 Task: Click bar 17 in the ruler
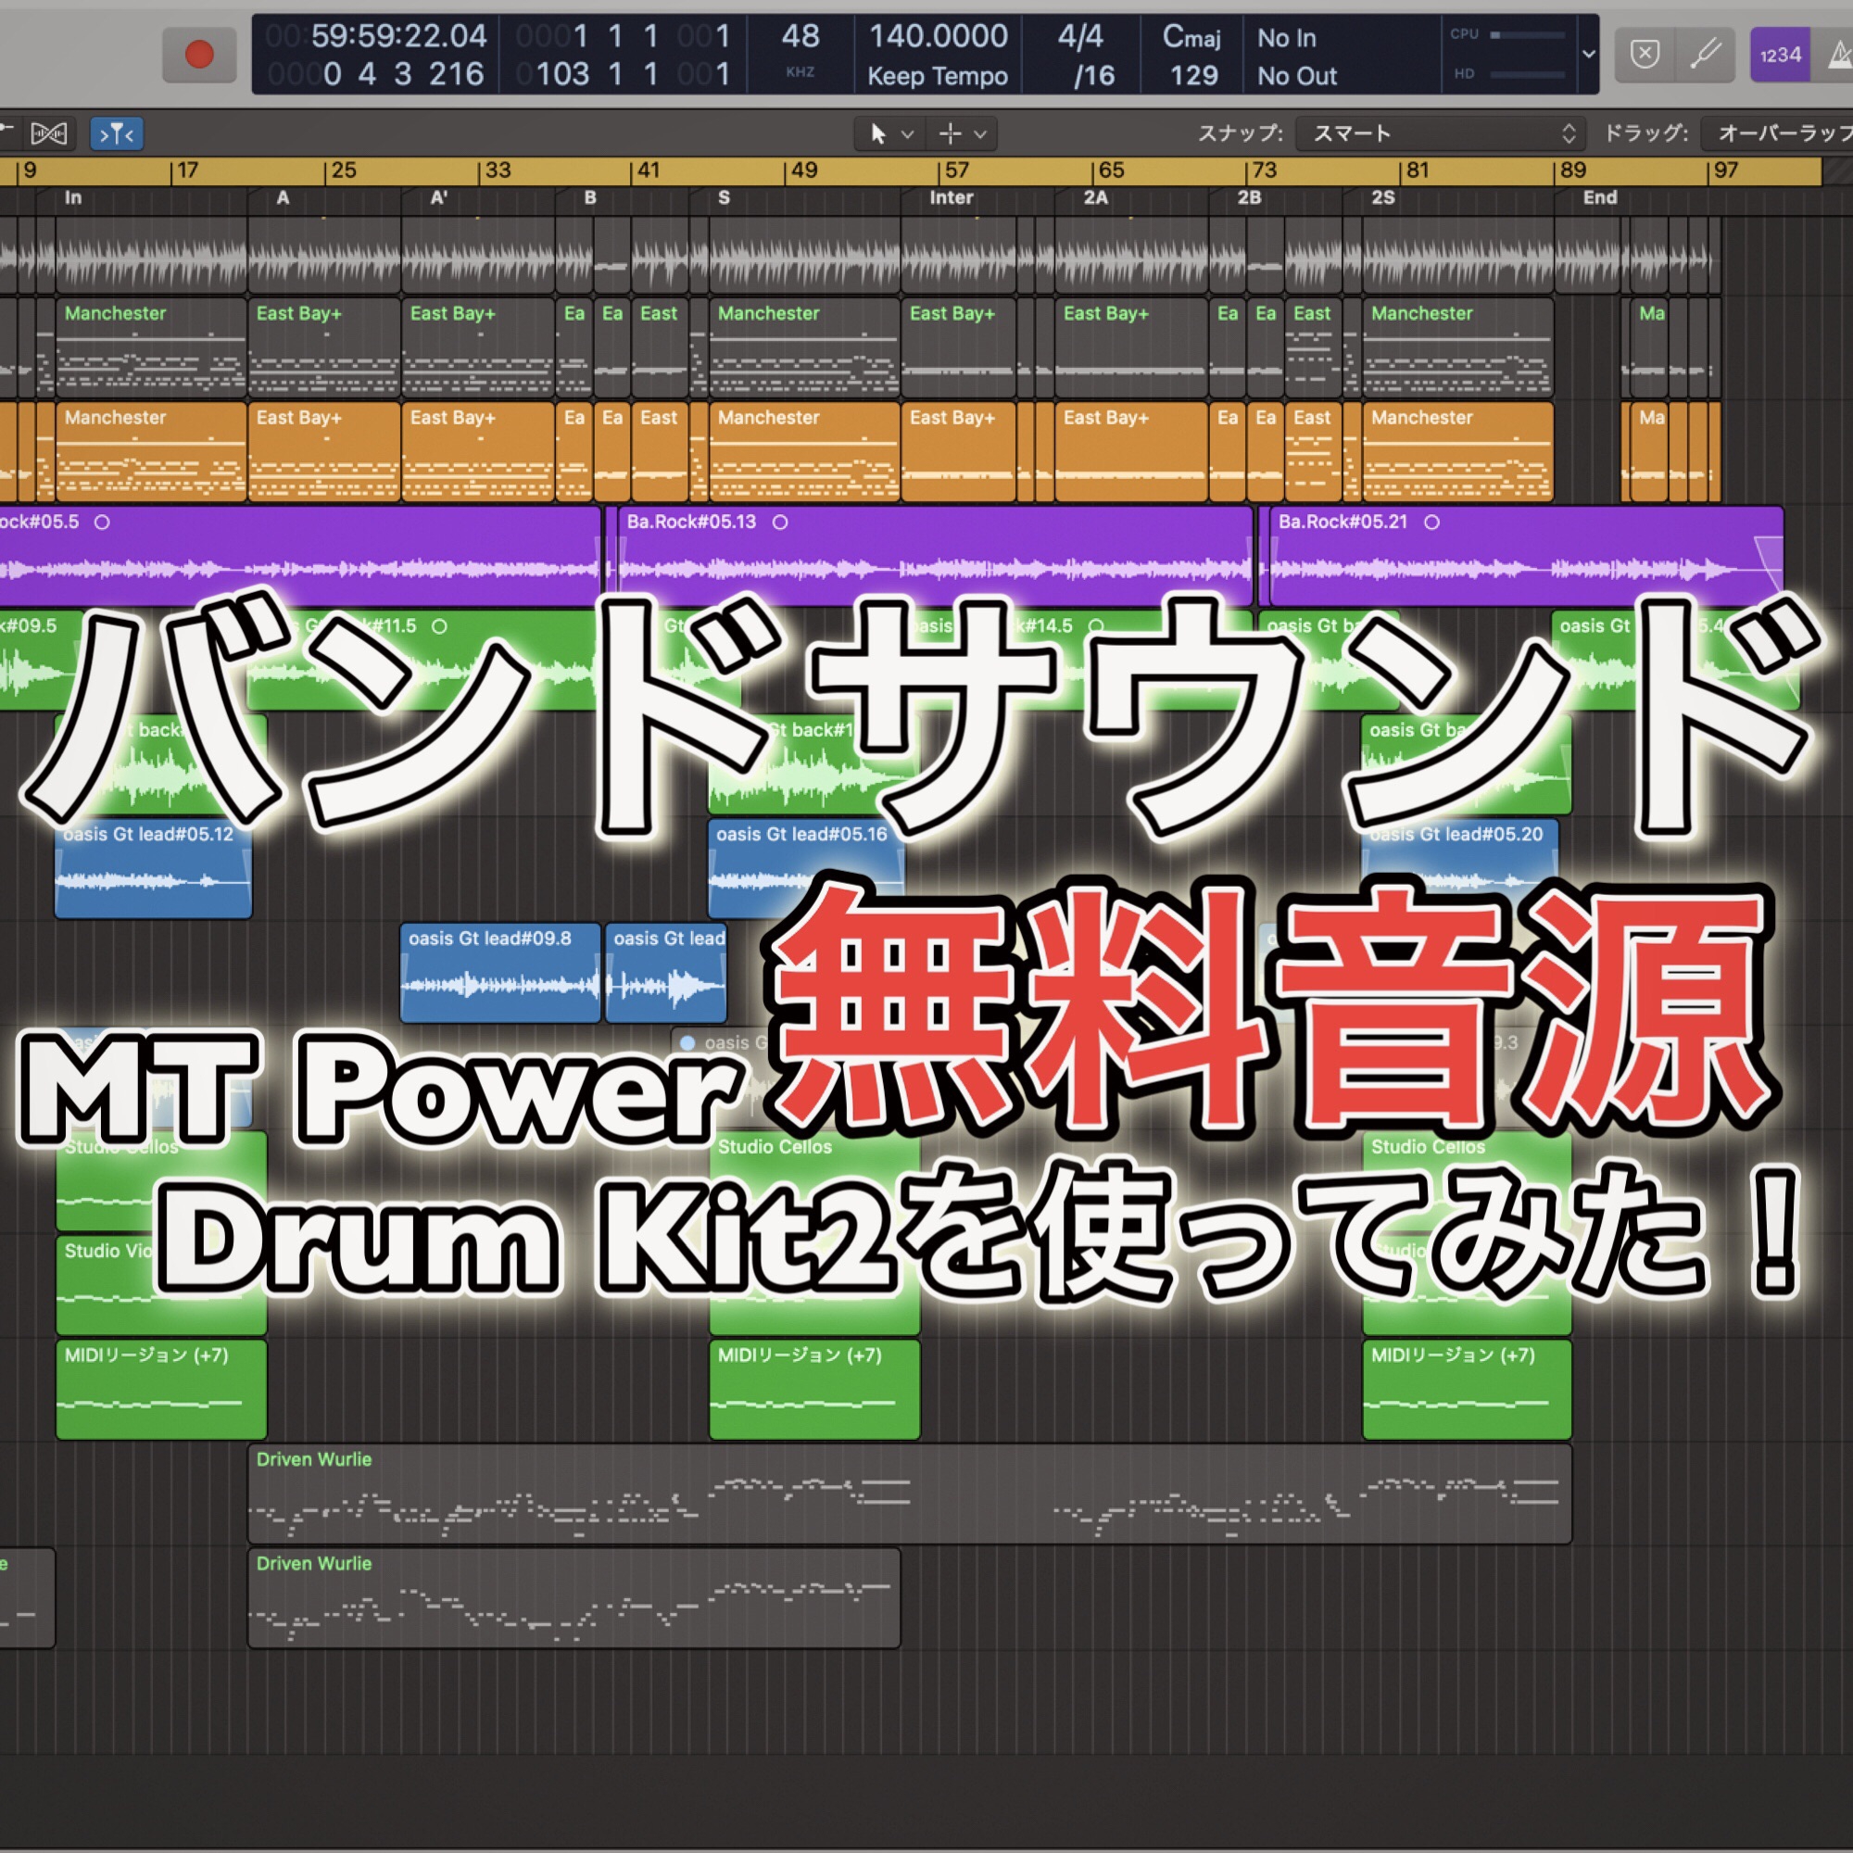coord(187,170)
